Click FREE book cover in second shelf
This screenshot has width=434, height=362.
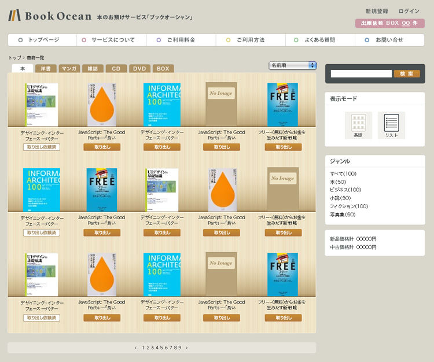pos(102,190)
